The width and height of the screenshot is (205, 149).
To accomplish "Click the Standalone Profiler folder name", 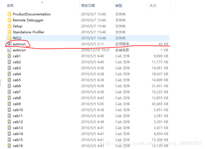I will coord(28,32).
